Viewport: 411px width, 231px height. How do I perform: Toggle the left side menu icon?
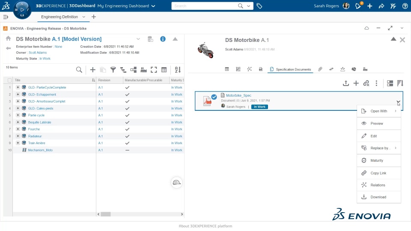[6, 17]
